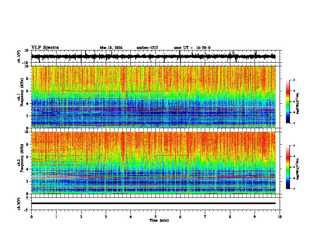Click the 'ch.3(V)' axis label
315x243 pixels.
click(19, 204)
